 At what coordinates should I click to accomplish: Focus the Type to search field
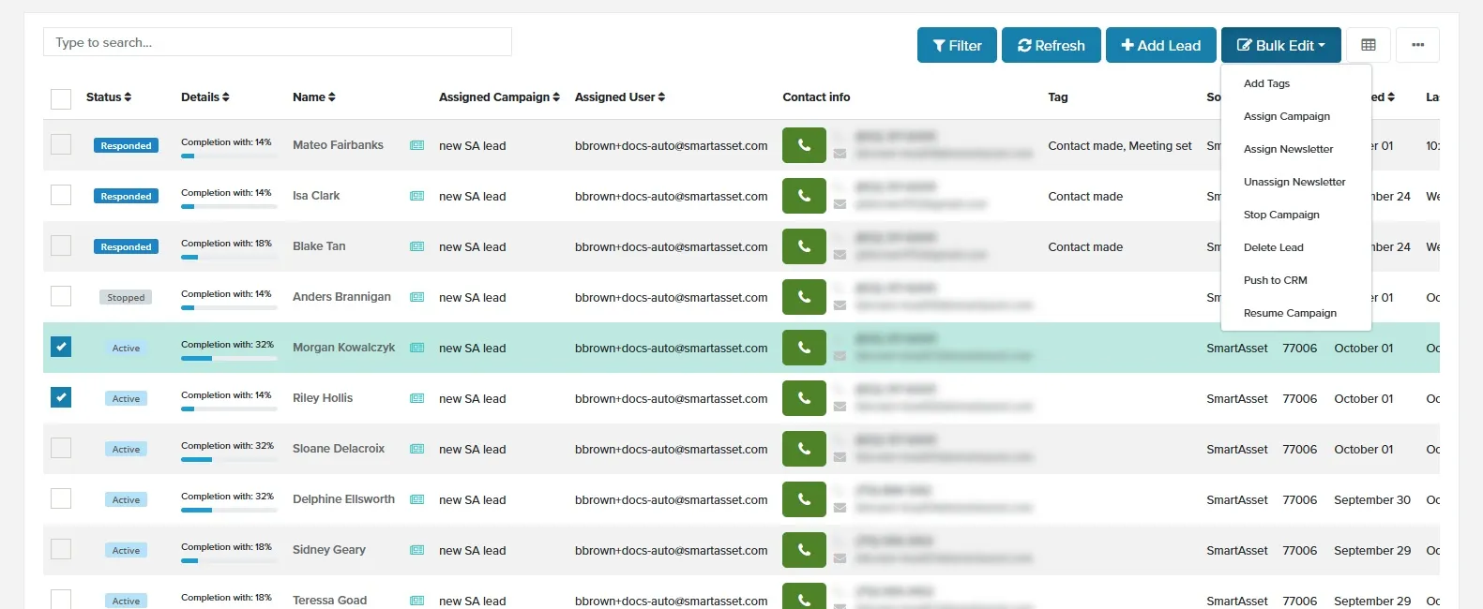278,42
